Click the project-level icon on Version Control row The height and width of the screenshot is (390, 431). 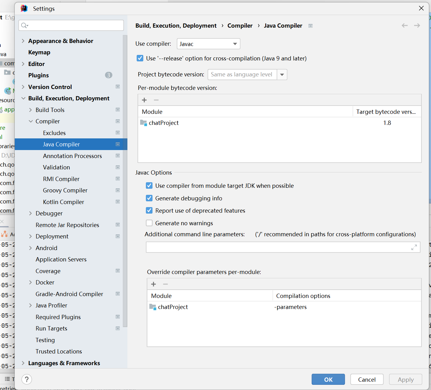(x=118, y=87)
